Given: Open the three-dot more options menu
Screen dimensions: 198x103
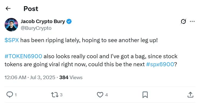Looking at the screenshot, I should pos(192,21).
